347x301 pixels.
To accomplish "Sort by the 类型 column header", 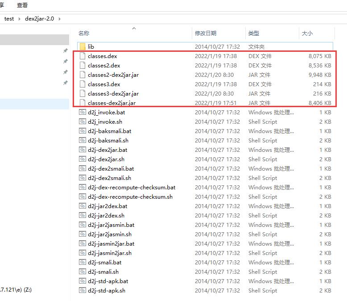I will tap(254, 33).
